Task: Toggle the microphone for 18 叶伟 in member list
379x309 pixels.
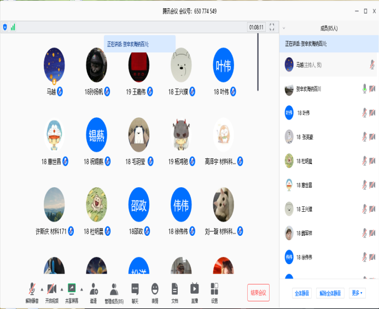Action: tap(364, 112)
